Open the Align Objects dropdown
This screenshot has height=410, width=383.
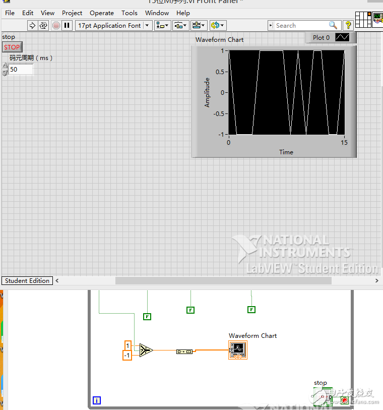click(162, 25)
